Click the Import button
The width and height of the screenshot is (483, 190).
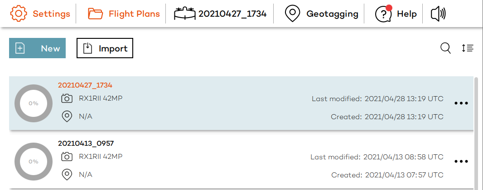point(105,48)
